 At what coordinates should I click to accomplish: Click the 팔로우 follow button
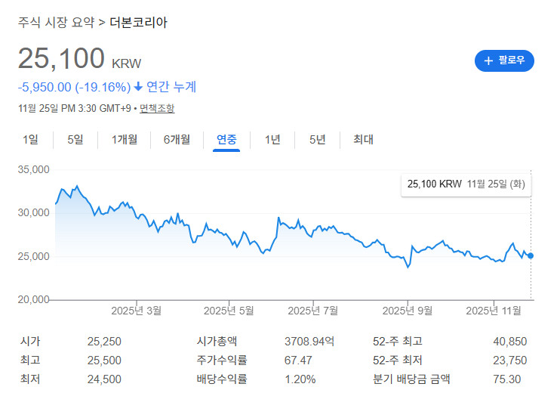pos(504,60)
